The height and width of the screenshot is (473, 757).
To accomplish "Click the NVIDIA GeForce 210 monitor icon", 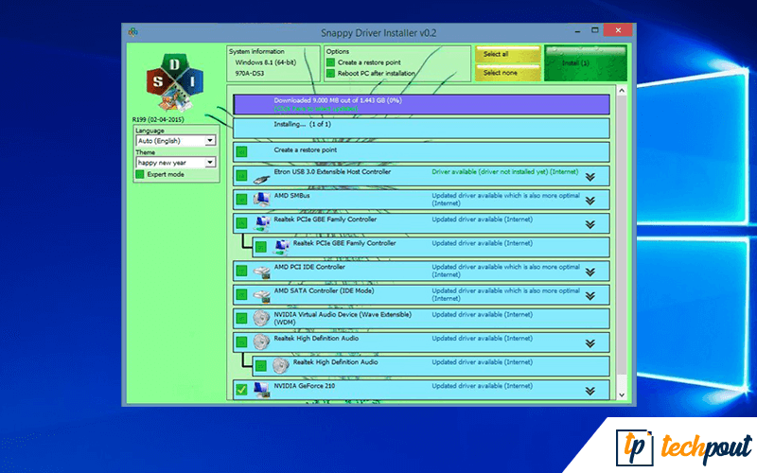I will point(260,389).
